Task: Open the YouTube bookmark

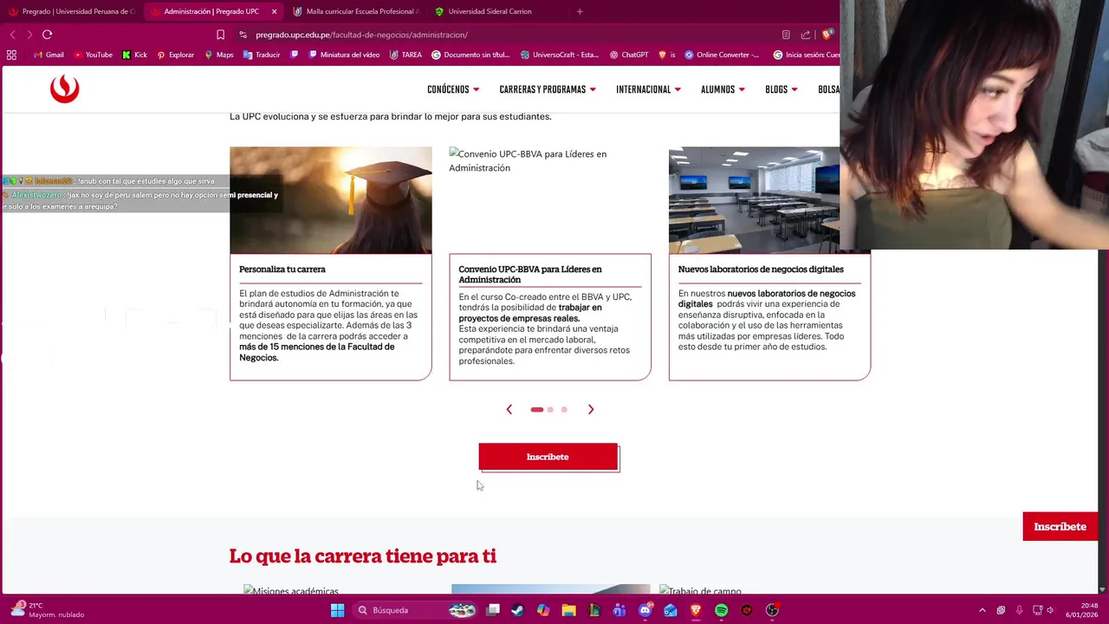Action: [x=93, y=55]
